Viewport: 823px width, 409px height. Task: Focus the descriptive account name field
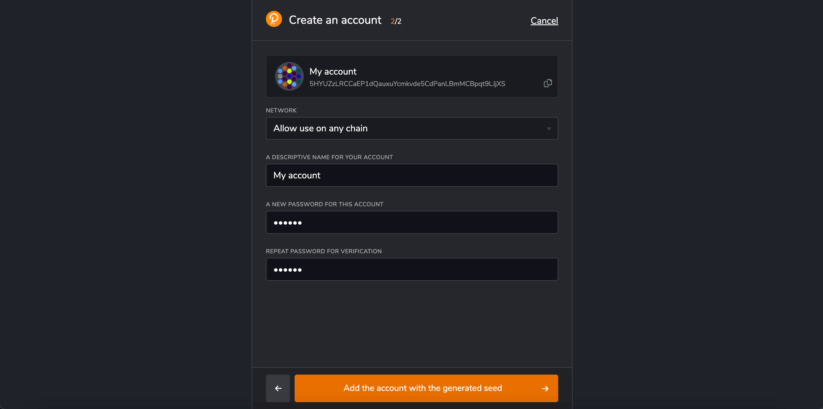tap(411, 175)
